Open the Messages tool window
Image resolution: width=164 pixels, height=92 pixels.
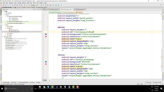(x=6, y=82)
